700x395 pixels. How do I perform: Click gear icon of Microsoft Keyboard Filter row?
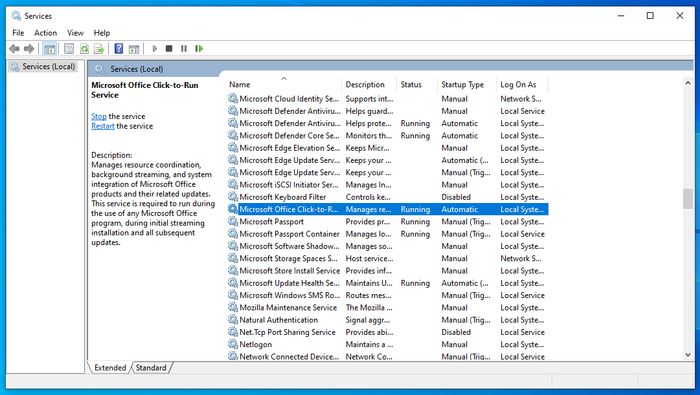[232, 197]
